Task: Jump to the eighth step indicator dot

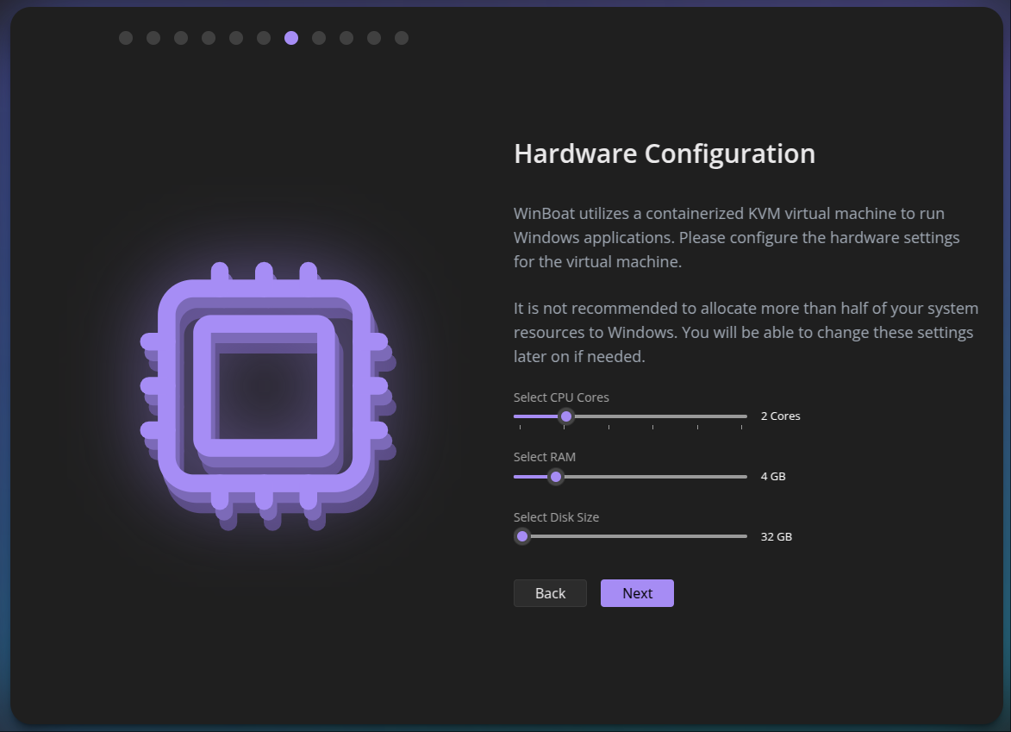Action: coord(319,38)
